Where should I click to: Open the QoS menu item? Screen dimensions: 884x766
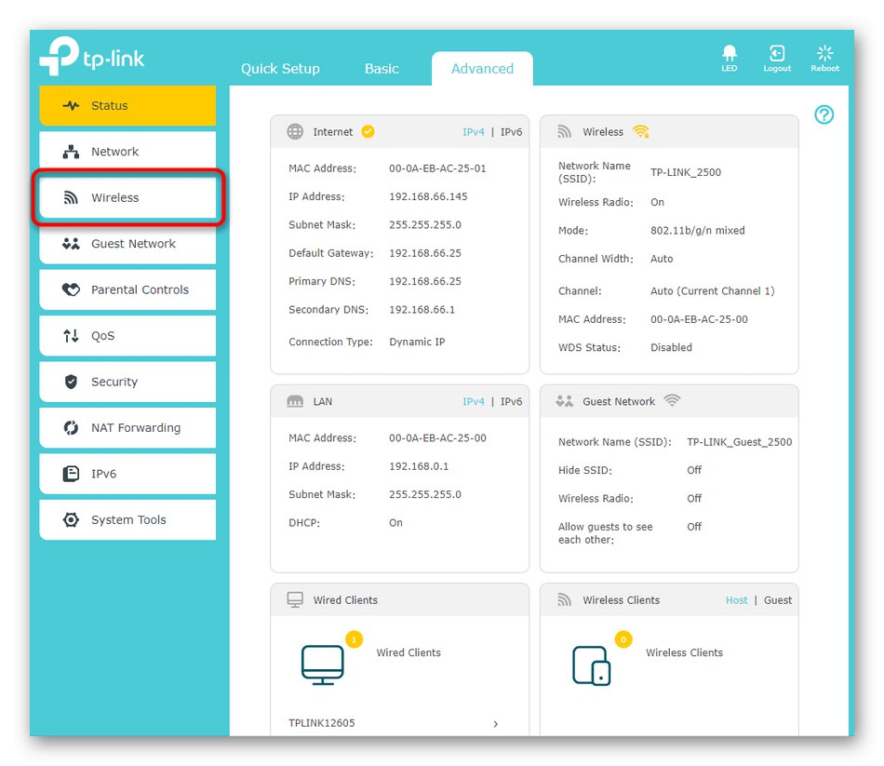pos(127,336)
